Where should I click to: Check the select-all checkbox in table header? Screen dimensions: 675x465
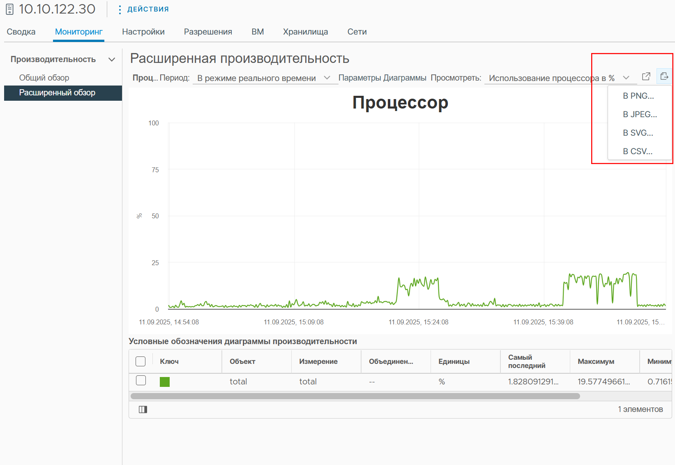pyautogui.click(x=141, y=361)
